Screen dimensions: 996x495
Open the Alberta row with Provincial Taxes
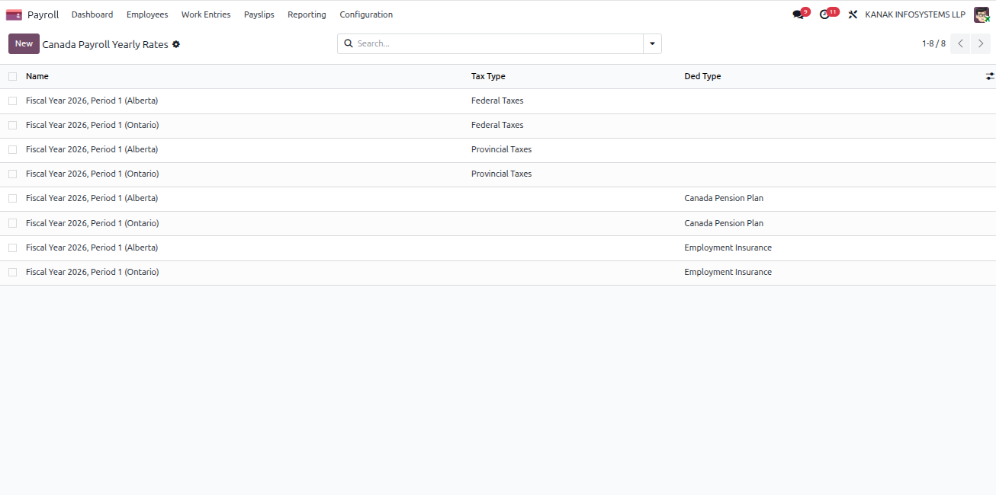click(498, 149)
